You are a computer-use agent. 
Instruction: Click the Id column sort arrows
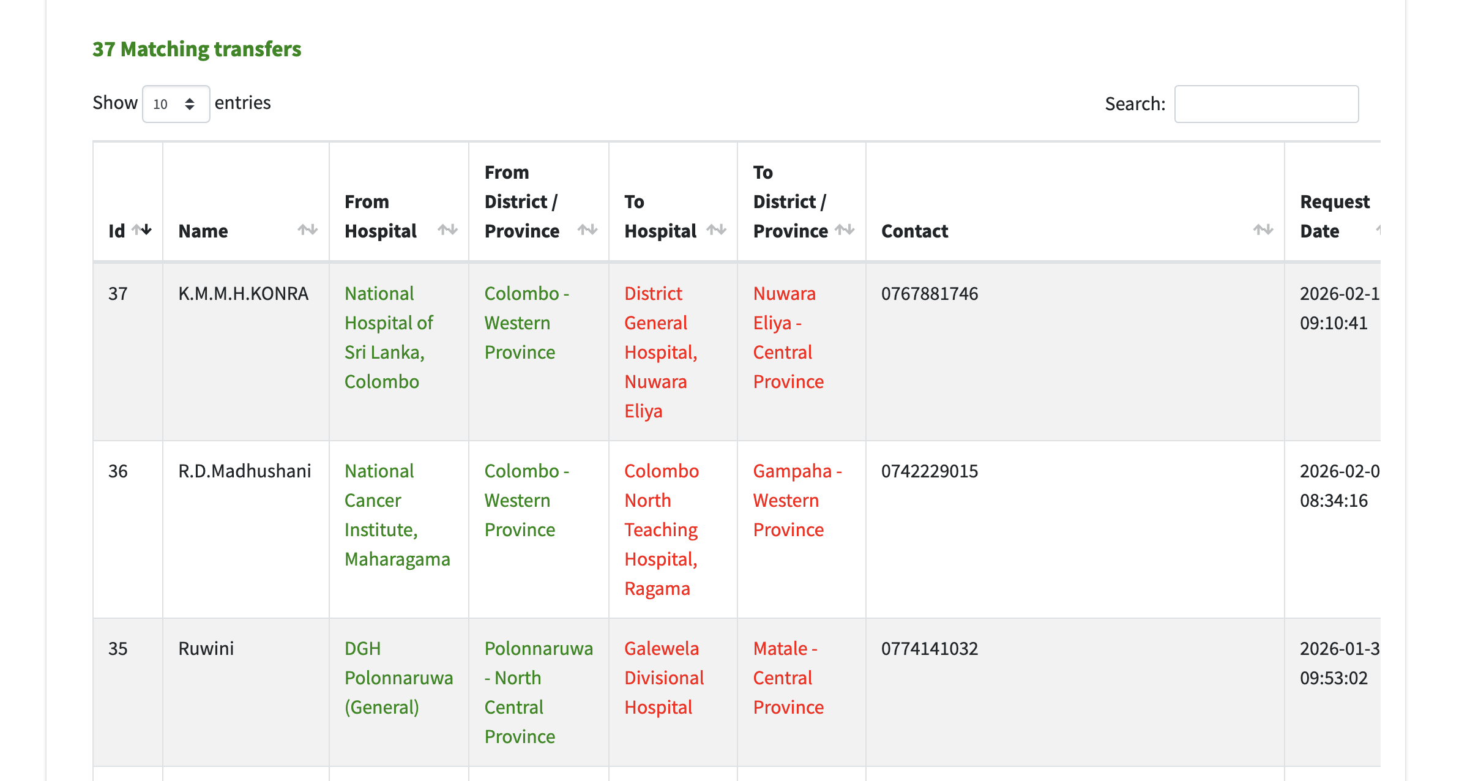point(142,230)
